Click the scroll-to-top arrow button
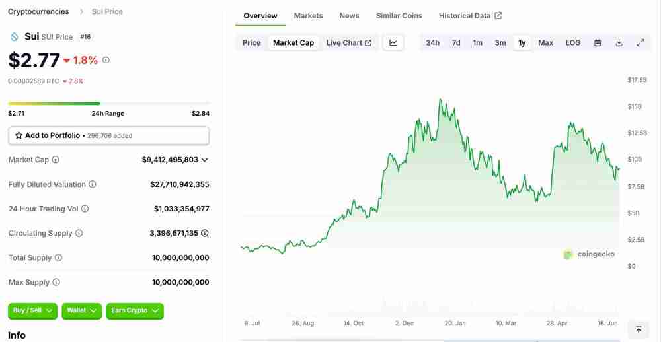661x342 pixels. point(639,329)
